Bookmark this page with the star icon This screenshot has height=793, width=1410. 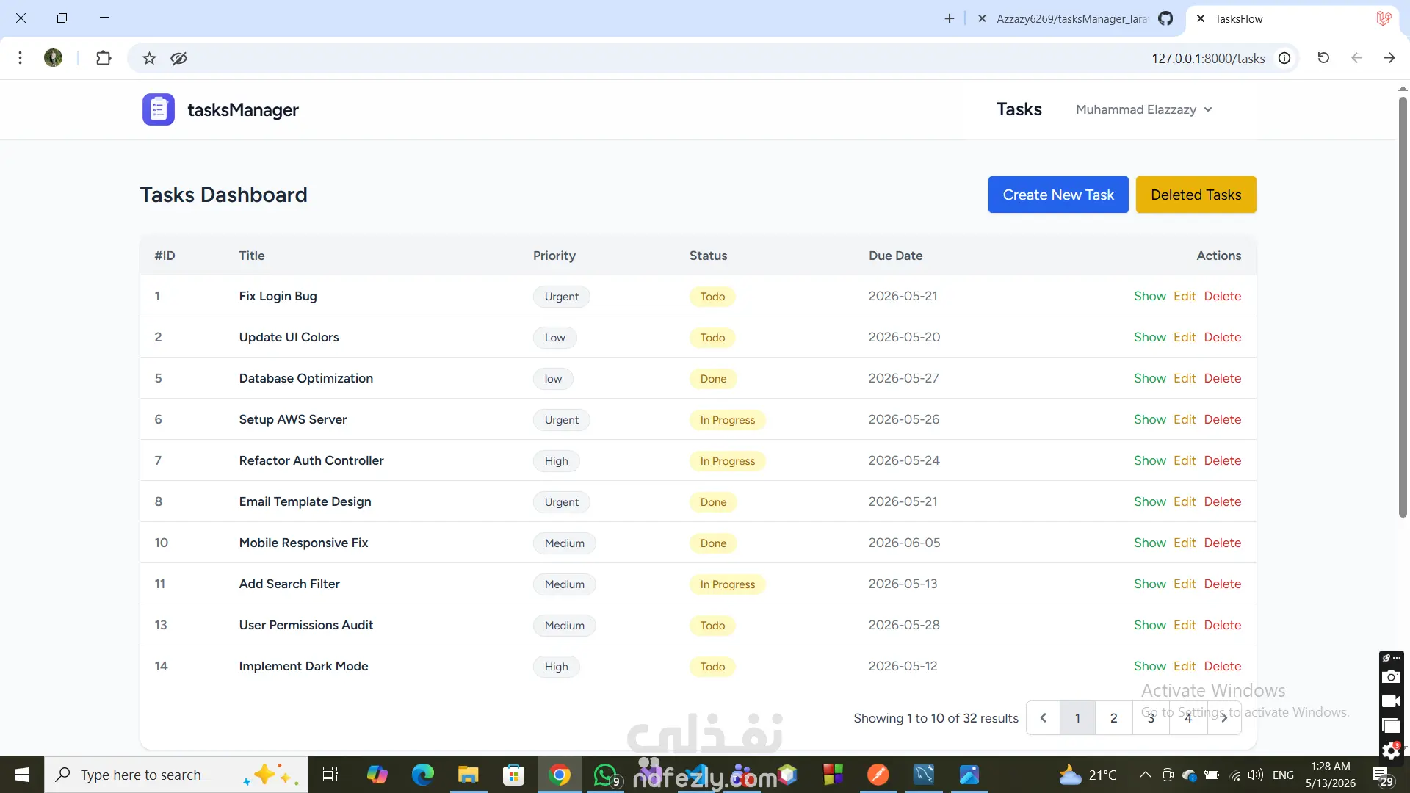149,58
